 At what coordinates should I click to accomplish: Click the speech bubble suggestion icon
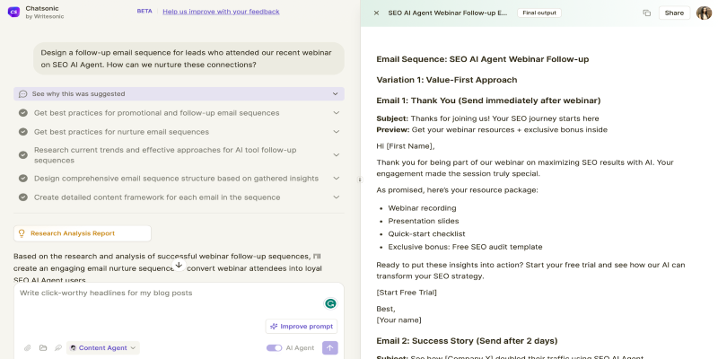[x=23, y=94]
